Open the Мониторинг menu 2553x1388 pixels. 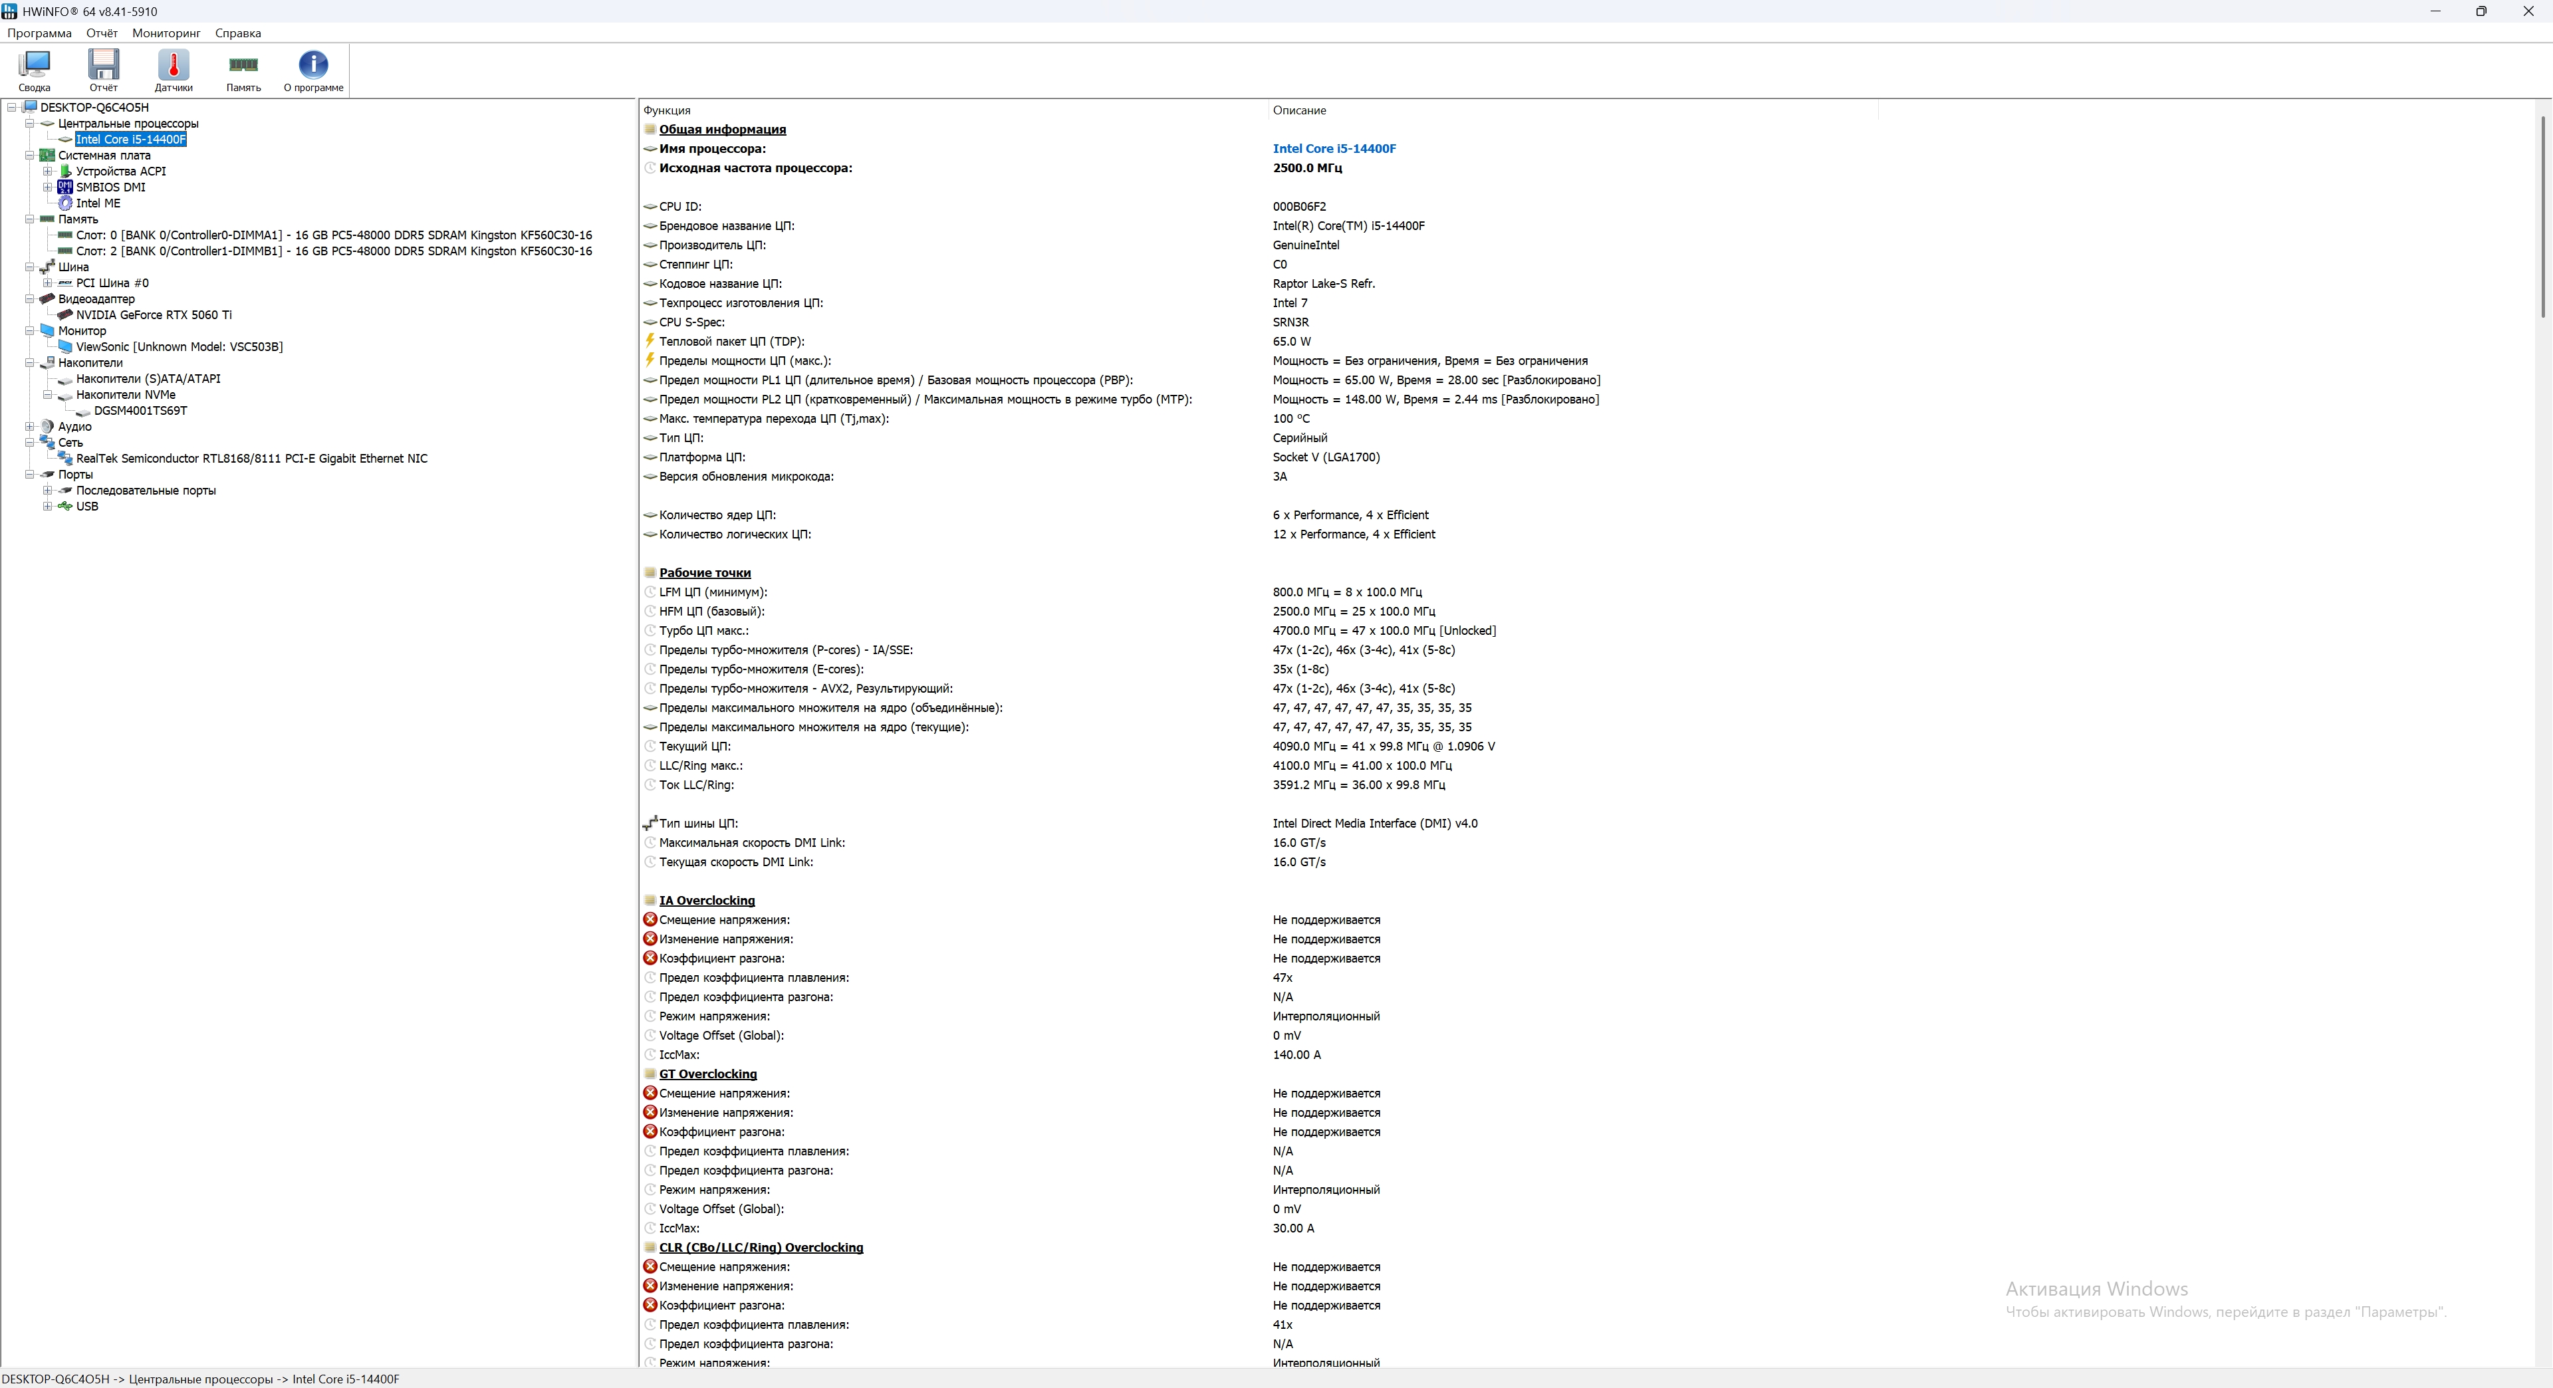166,33
